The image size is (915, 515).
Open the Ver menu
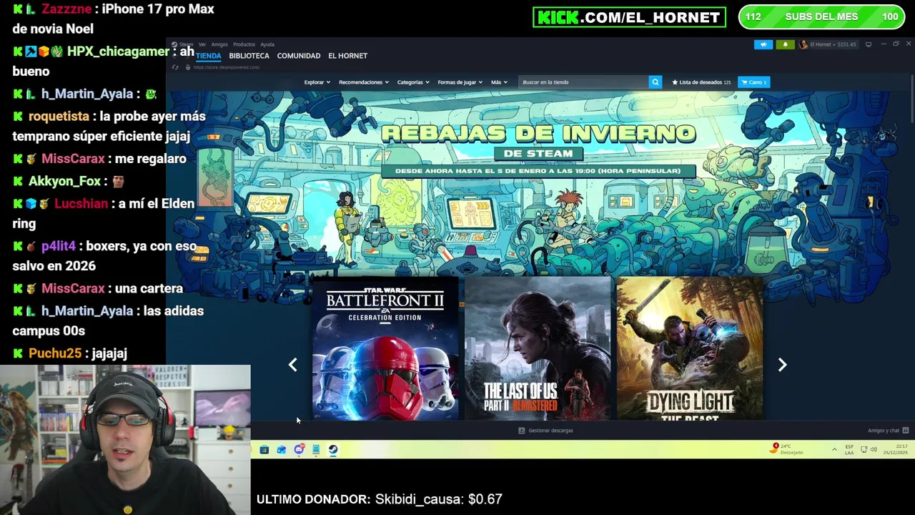click(x=202, y=44)
